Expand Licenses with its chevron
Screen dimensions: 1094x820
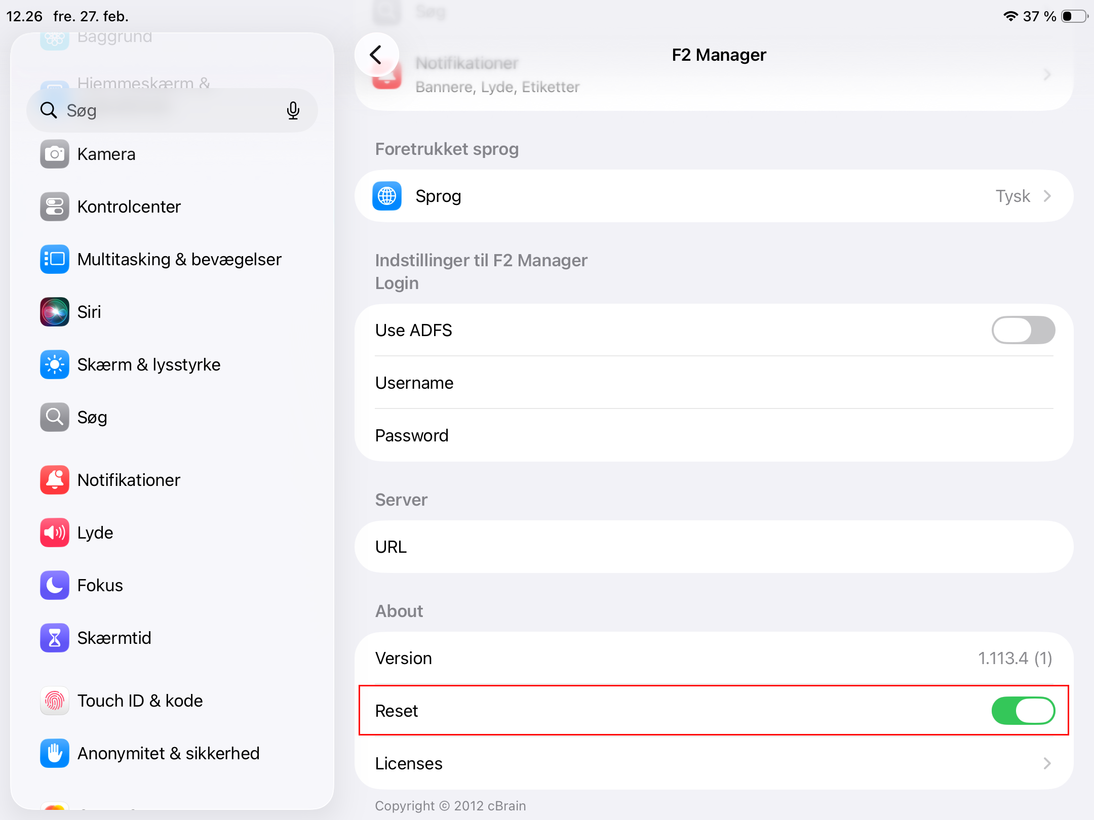point(1047,763)
